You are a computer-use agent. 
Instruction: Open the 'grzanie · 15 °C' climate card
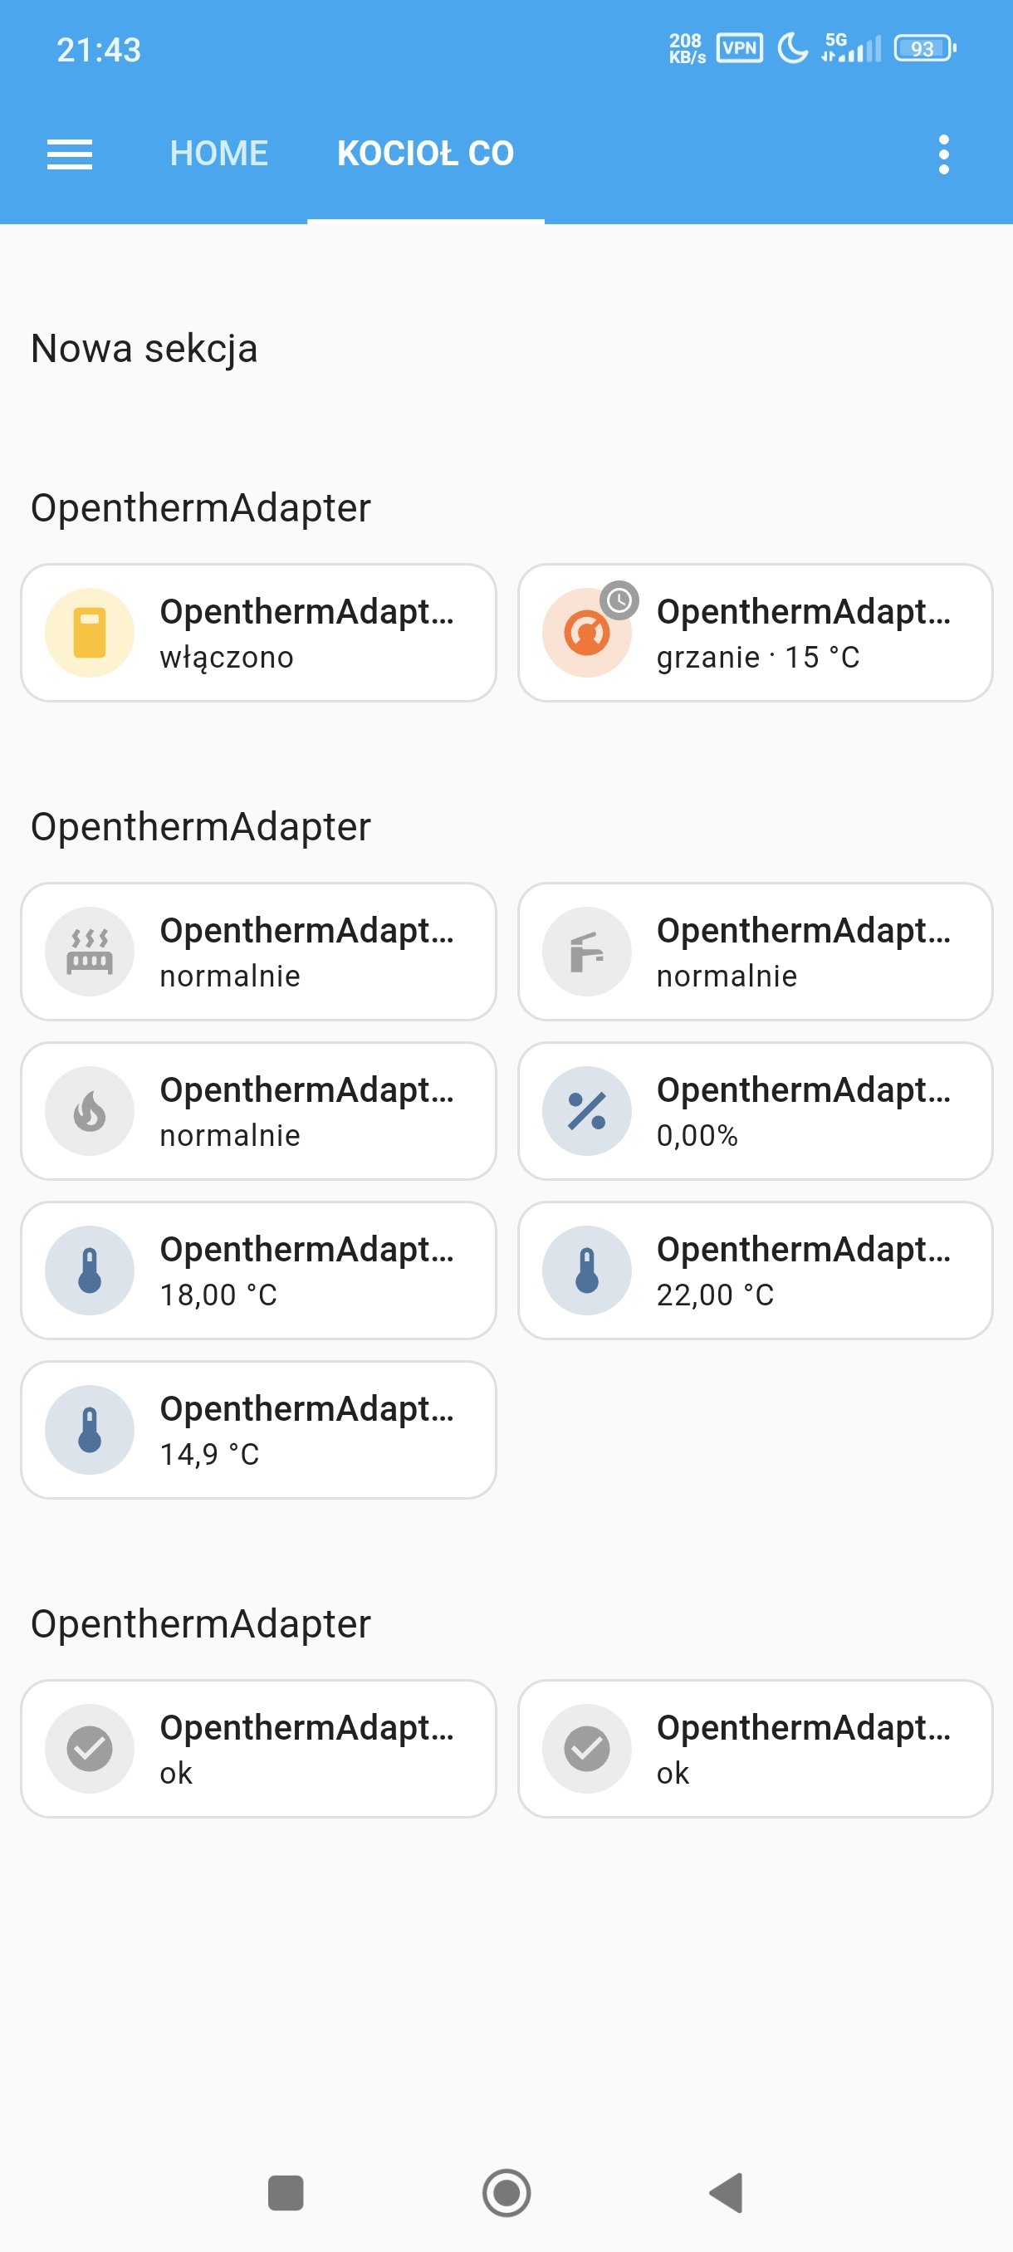804,633
